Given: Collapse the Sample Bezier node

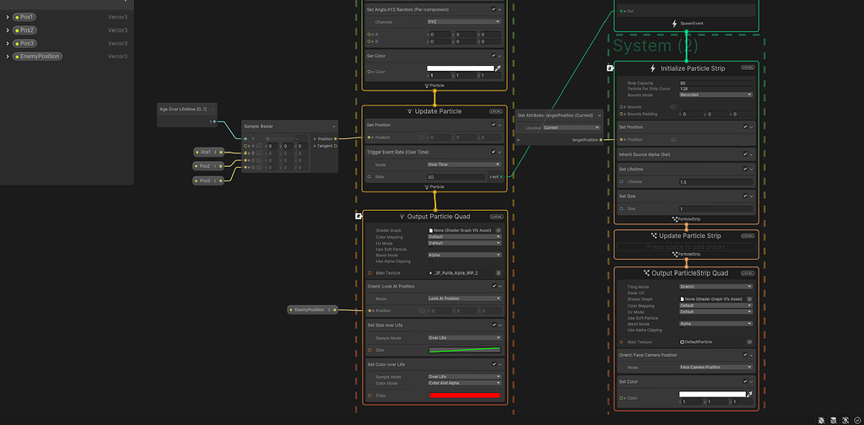Looking at the screenshot, I should pos(334,126).
